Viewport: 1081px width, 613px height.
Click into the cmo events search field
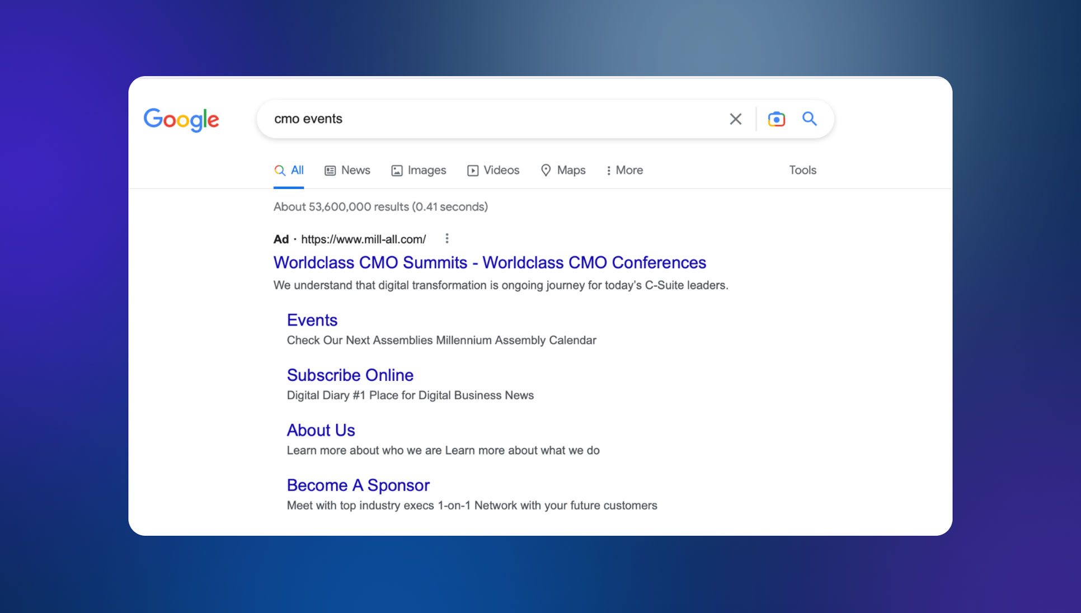(476, 119)
